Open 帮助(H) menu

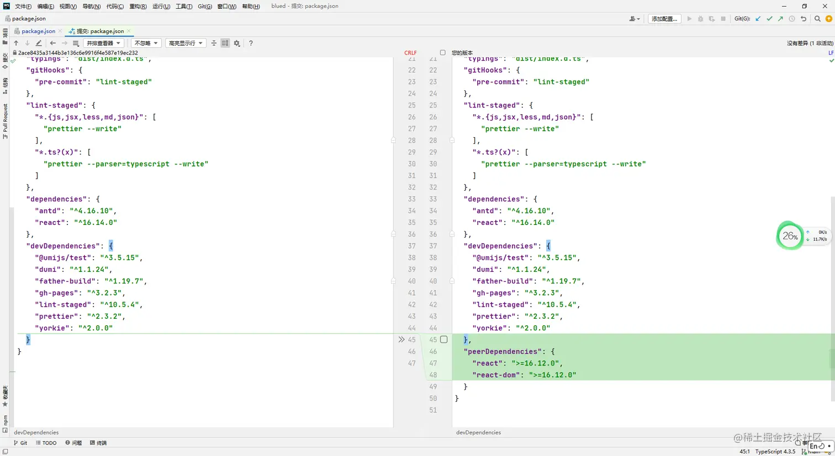pos(251,6)
